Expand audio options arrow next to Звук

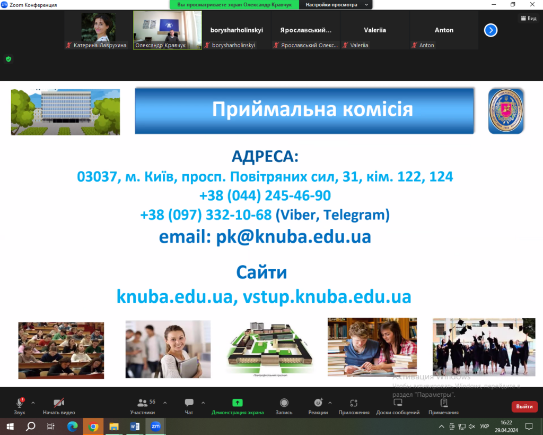[33, 403]
